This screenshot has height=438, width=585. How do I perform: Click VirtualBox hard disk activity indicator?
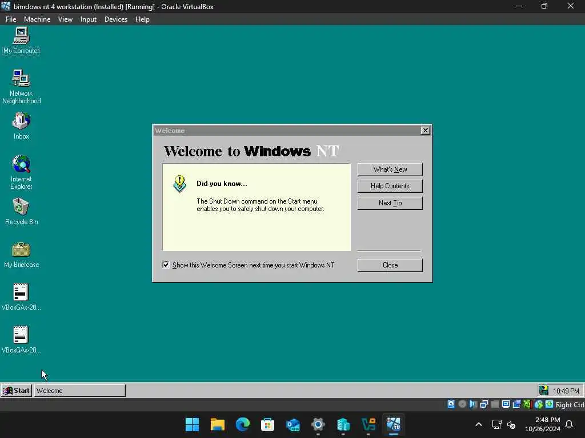pyautogui.click(x=451, y=404)
